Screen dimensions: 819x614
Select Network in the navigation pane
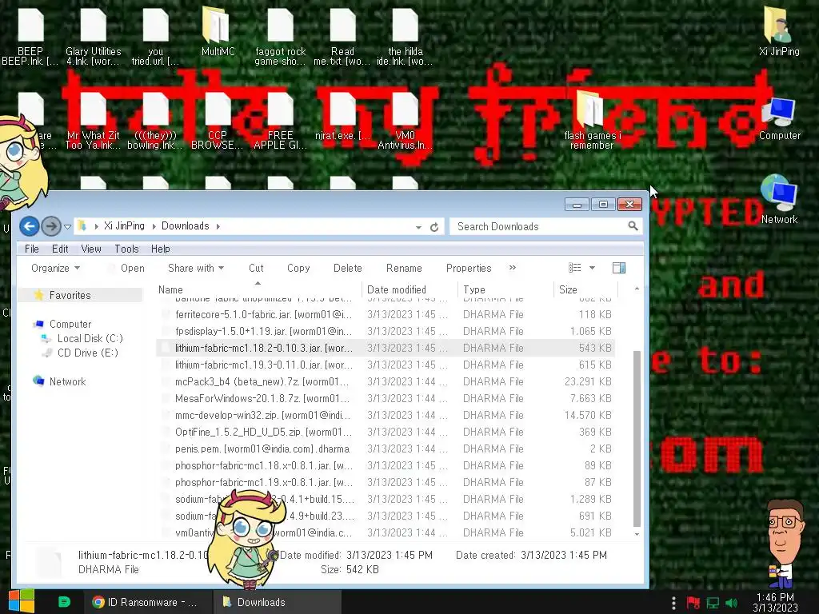[67, 381]
